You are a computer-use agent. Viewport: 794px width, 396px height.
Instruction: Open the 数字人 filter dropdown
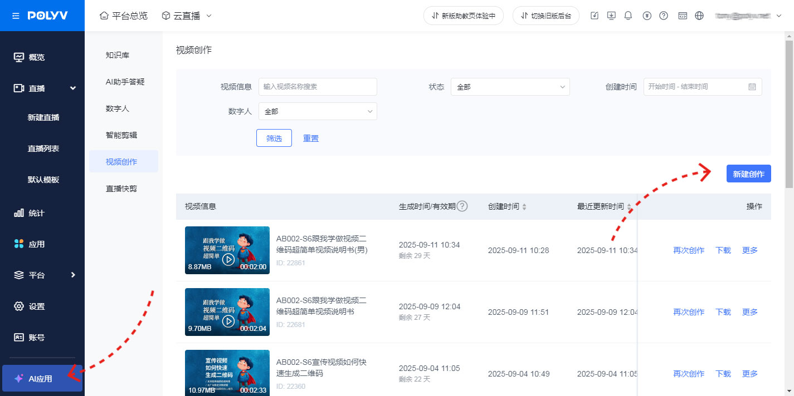tap(318, 111)
